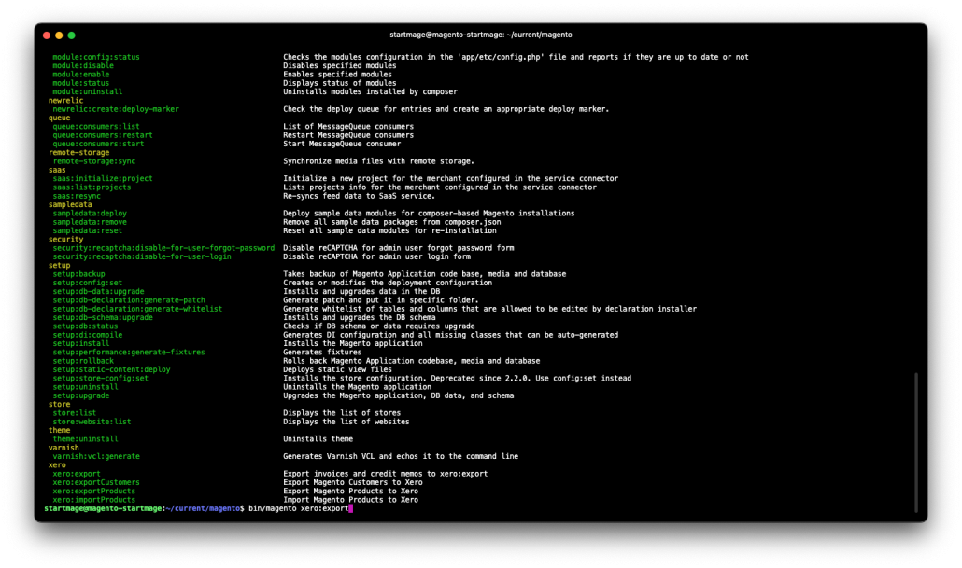
Task: Select 'security:recaptcha:disable-for-user-forgot-password' command
Action: (163, 248)
